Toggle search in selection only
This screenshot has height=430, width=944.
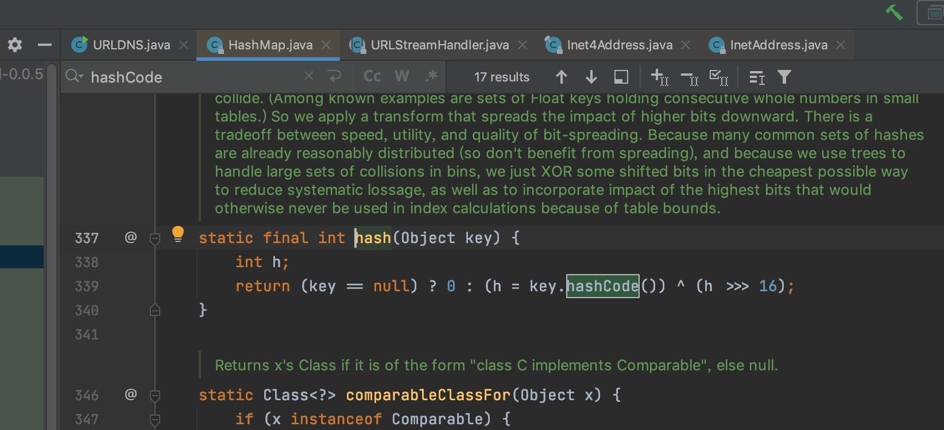click(x=621, y=77)
